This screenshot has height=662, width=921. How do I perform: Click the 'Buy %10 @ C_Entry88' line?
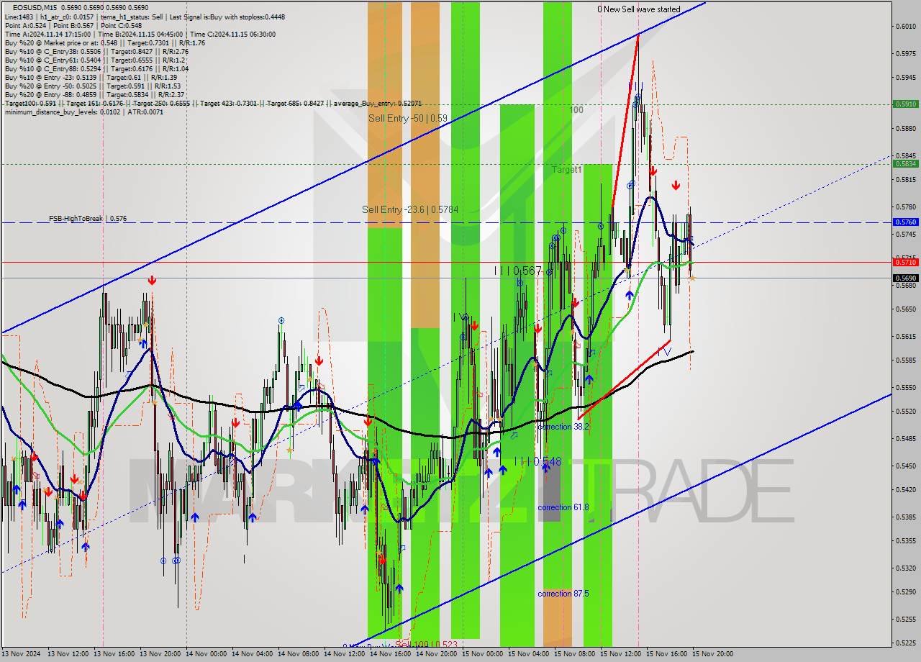coord(96,69)
